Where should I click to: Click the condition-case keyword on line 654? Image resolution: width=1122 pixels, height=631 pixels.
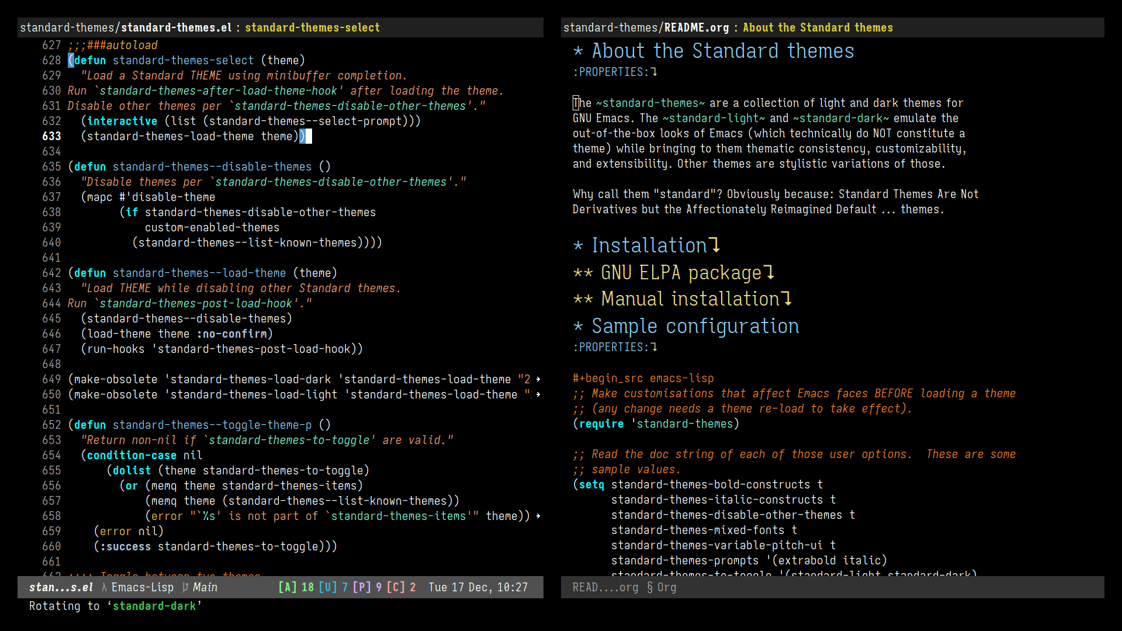pos(131,455)
